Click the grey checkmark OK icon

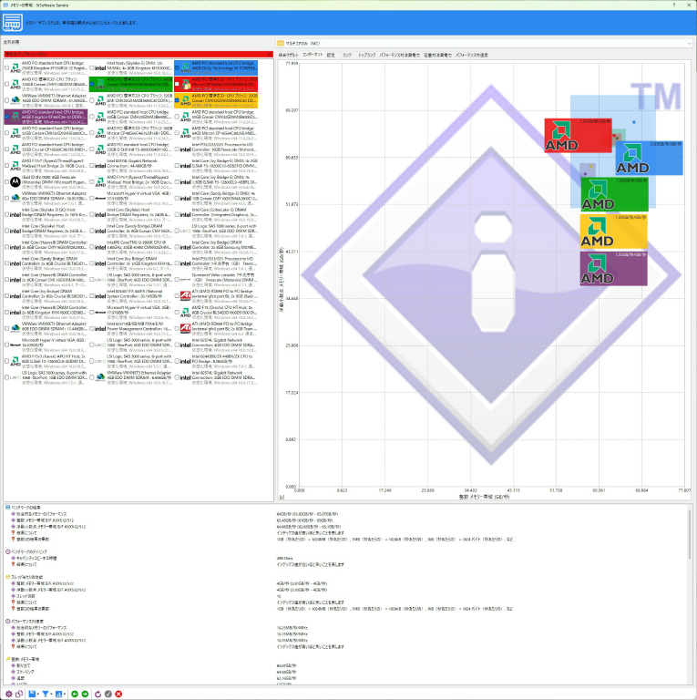pos(108,694)
